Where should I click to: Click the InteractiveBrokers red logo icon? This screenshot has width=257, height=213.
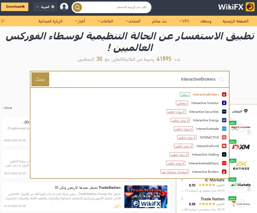[x=224, y=95]
